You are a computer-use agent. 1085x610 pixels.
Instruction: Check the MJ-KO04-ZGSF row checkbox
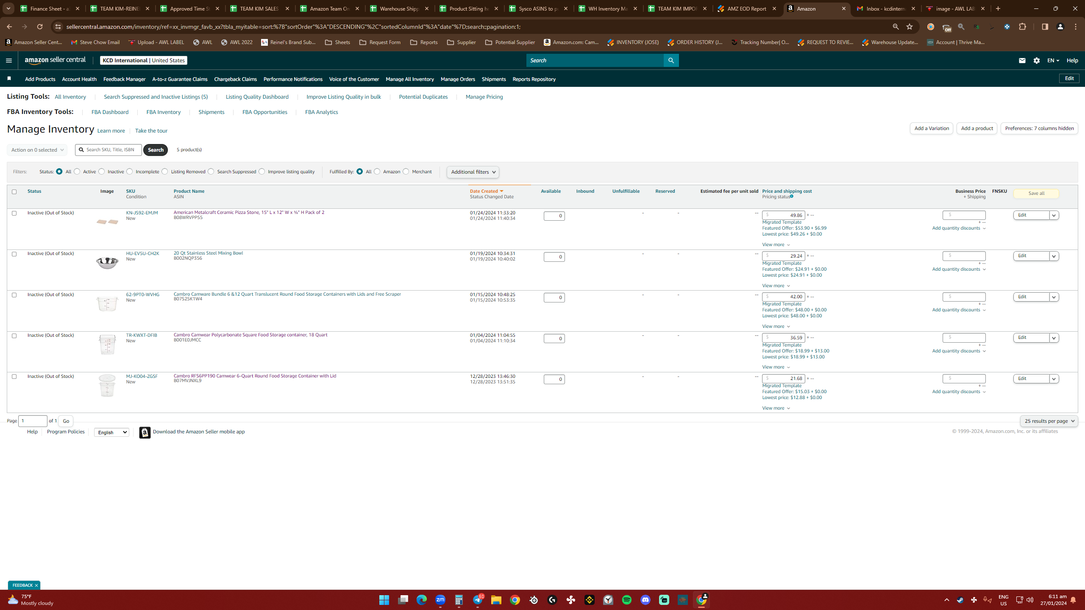coord(14,377)
